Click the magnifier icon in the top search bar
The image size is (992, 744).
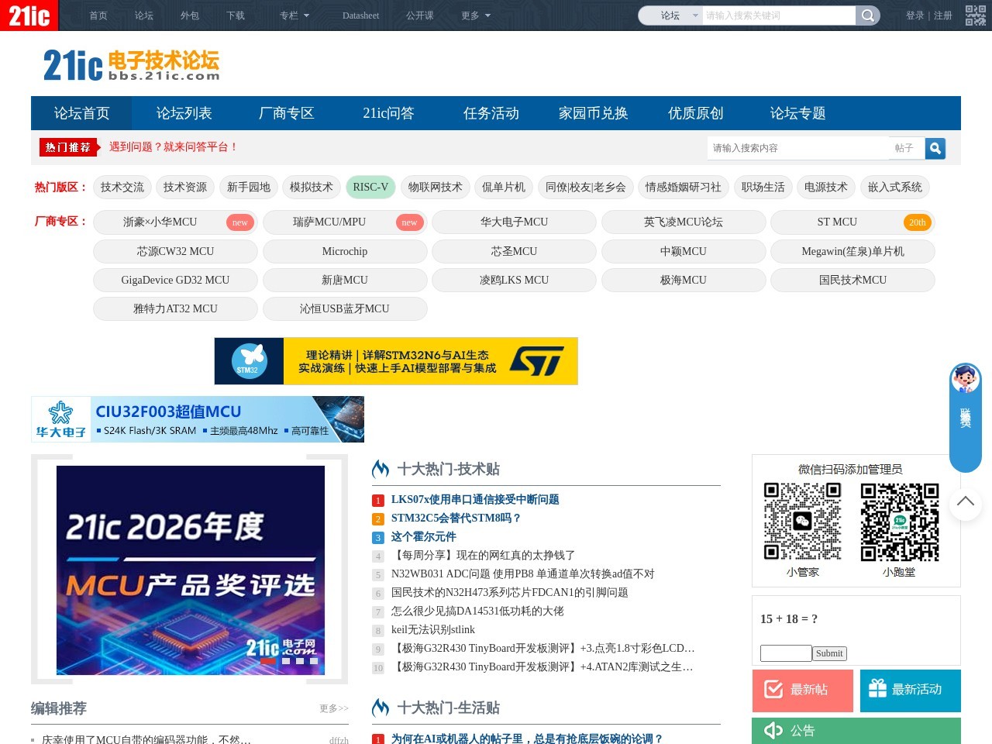click(868, 15)
